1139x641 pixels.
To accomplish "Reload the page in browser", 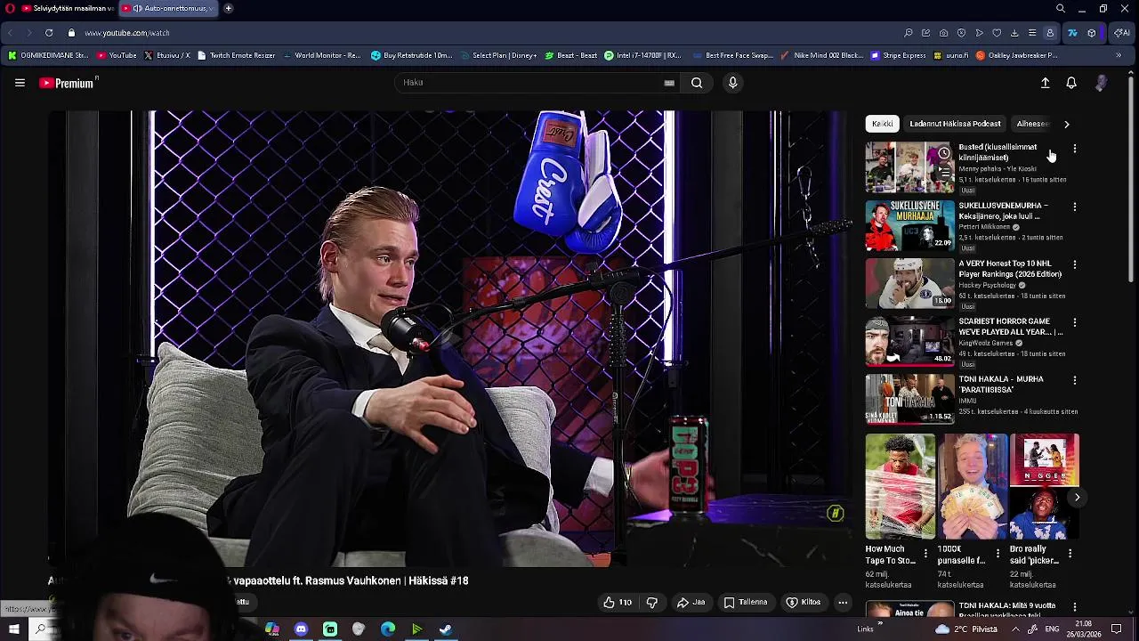I will (x=49, y=33).
